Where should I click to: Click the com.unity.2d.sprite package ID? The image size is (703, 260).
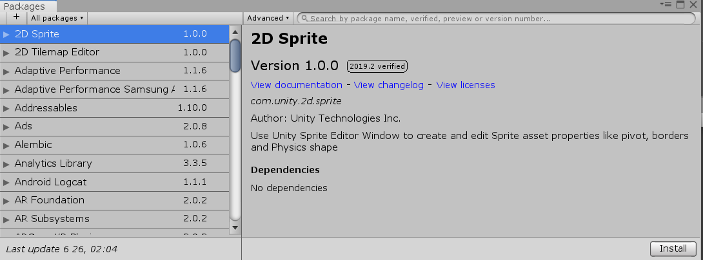pyautogui.click(x=296, y=101)
